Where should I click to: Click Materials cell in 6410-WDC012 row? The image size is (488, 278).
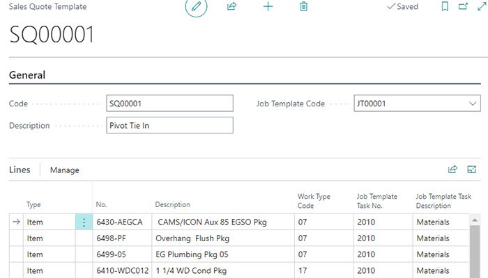[x=441, y=270]
